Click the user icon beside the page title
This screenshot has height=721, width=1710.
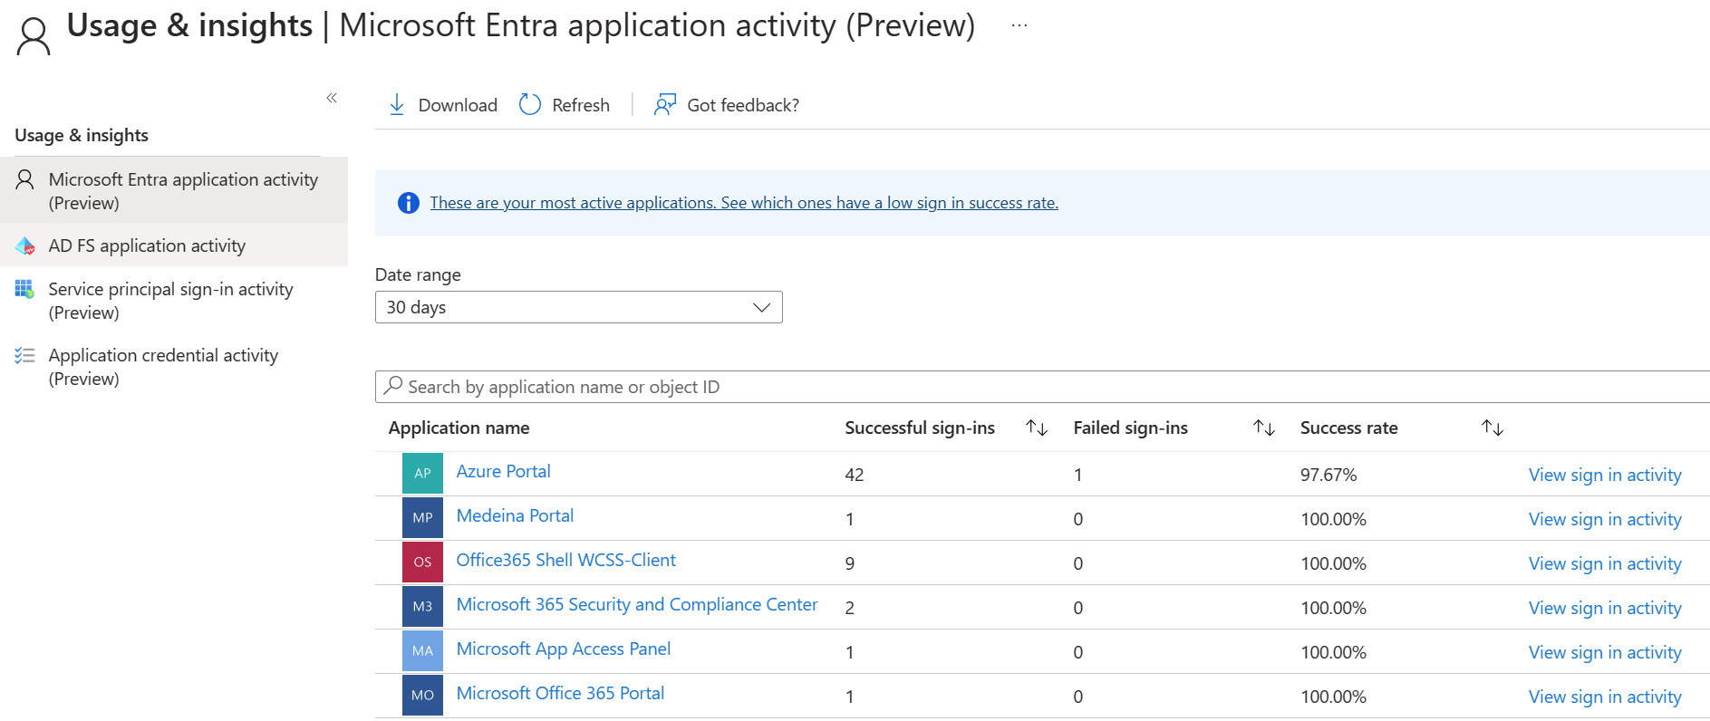[x=34, y=36]
